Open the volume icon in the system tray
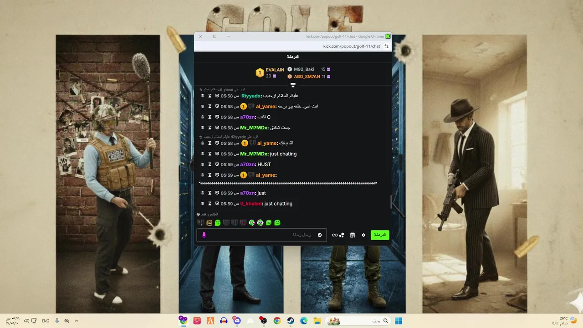 (26, 321)
